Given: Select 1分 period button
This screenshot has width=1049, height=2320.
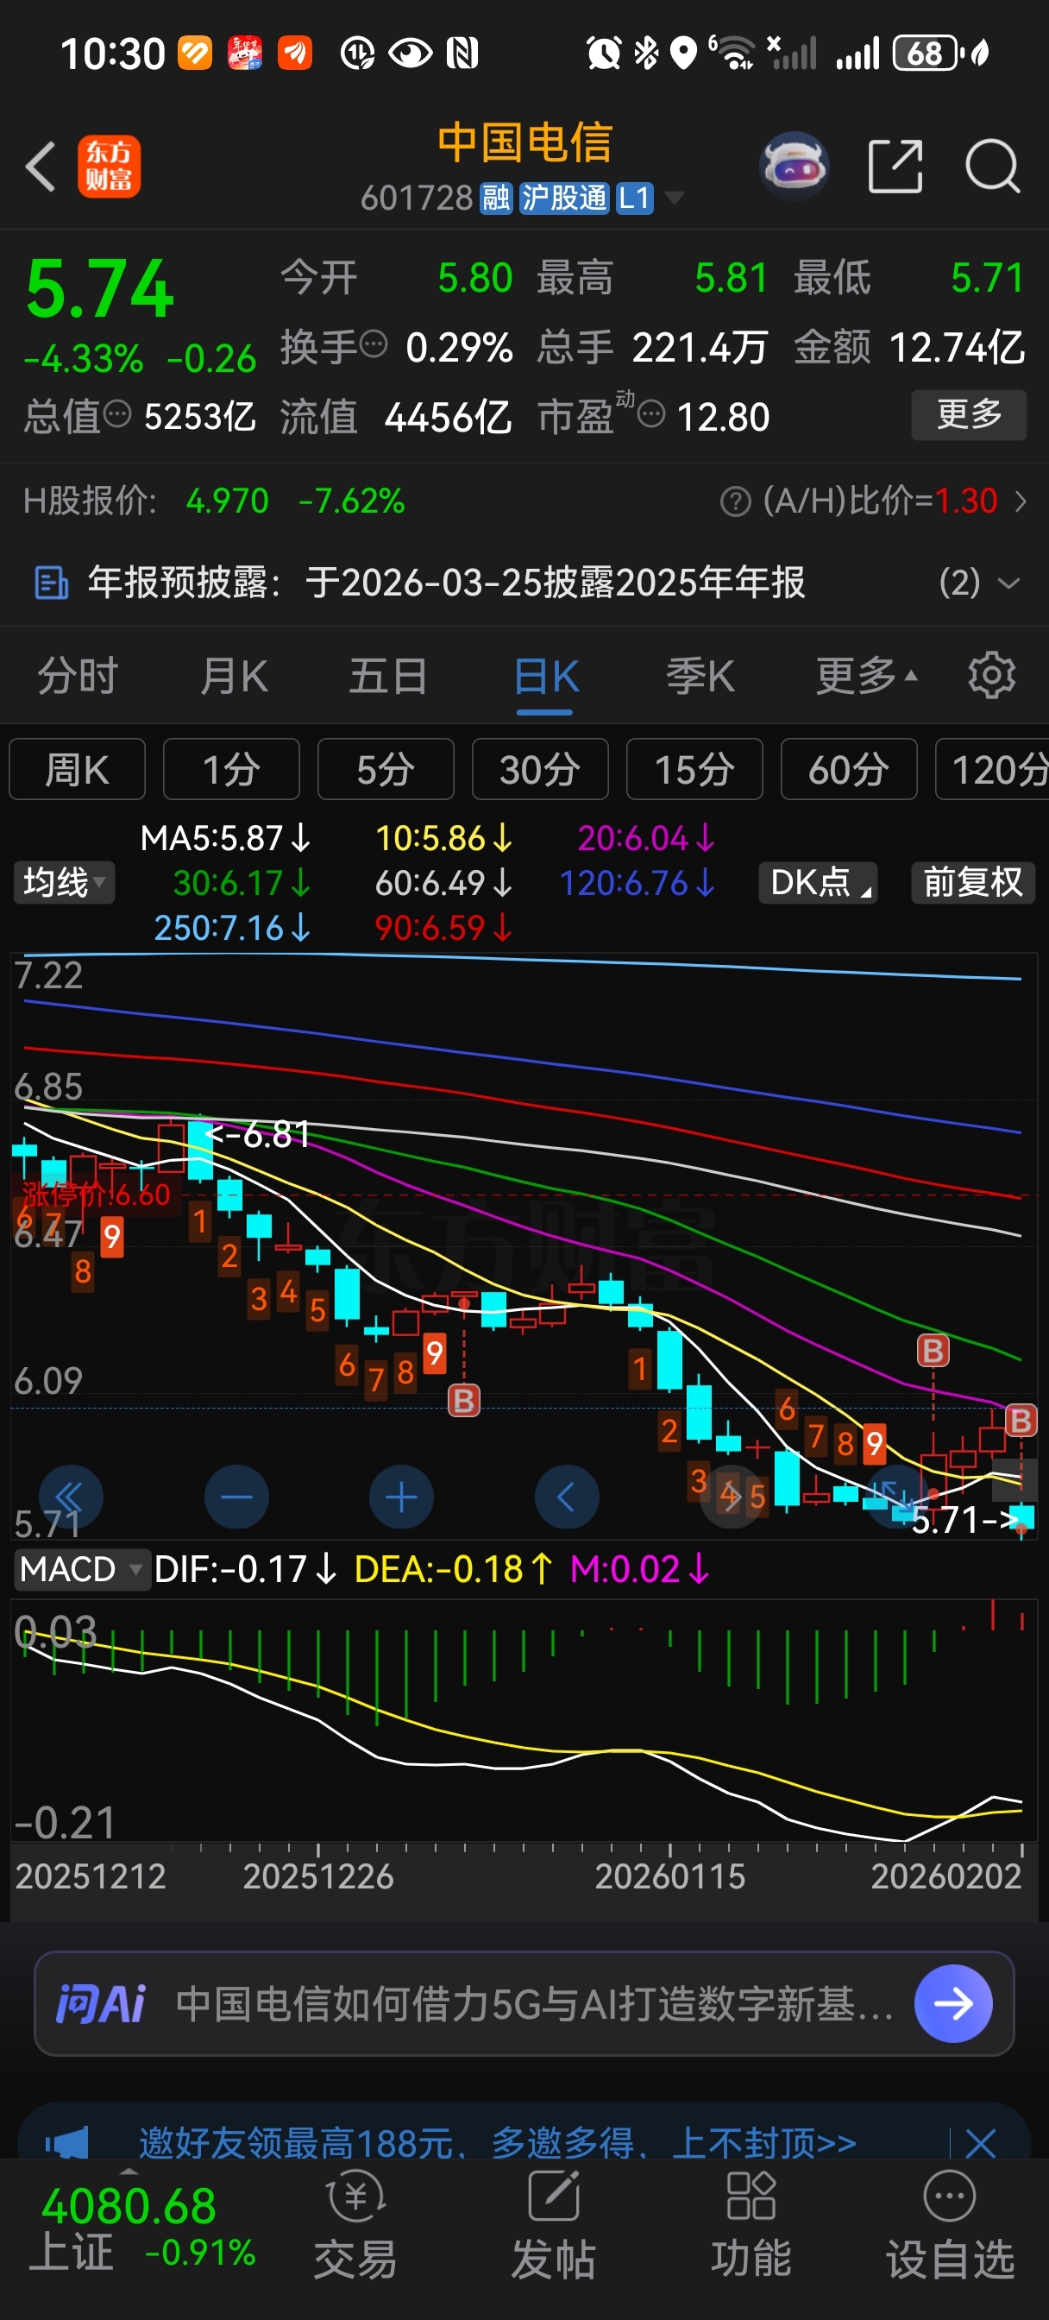Looking at the screenshot, I should coord(231,769).
